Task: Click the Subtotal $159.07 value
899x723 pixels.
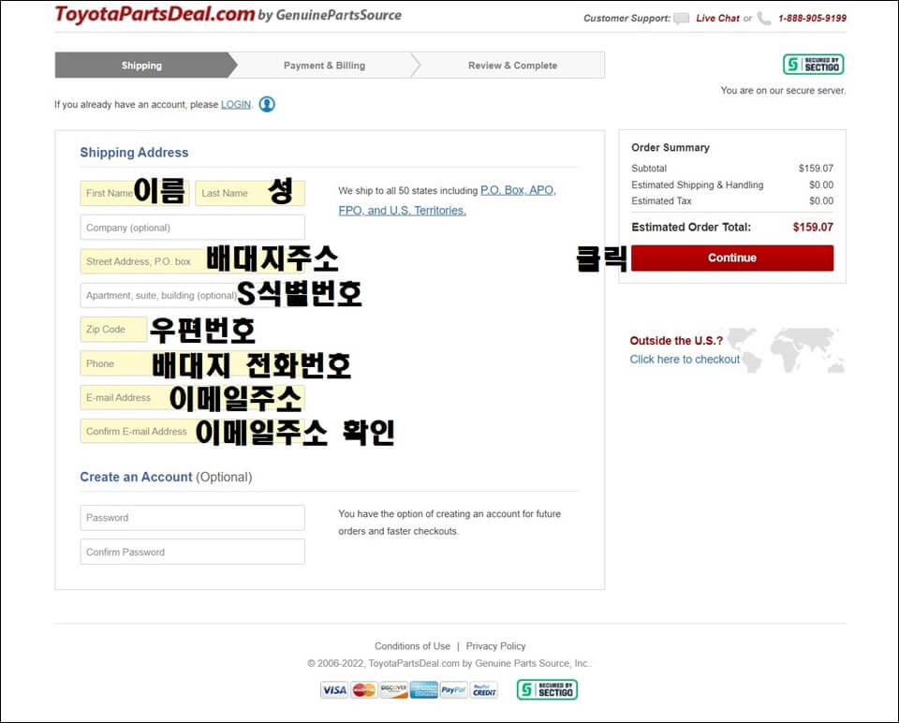Action: (816, 169)
